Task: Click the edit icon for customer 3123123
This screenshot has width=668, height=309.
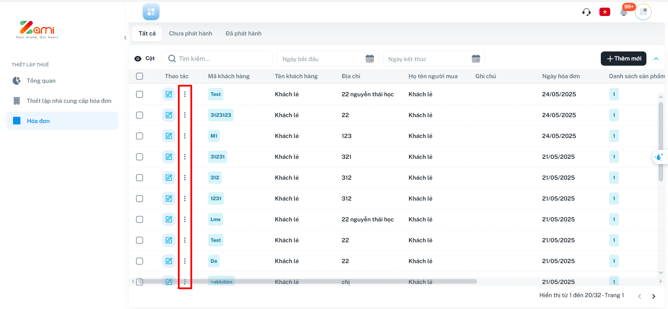Action: coord(169,115)
